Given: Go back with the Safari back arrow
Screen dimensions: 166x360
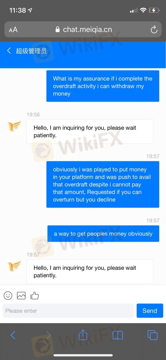Looking at the screenshot, I should [x=13, y=335].
